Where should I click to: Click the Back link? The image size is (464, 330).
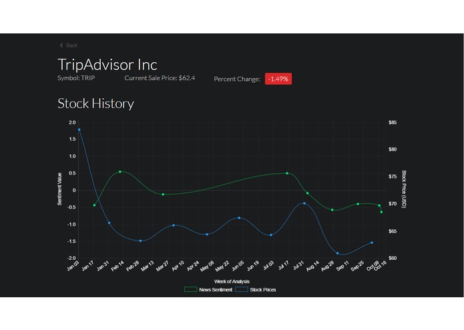69,45
